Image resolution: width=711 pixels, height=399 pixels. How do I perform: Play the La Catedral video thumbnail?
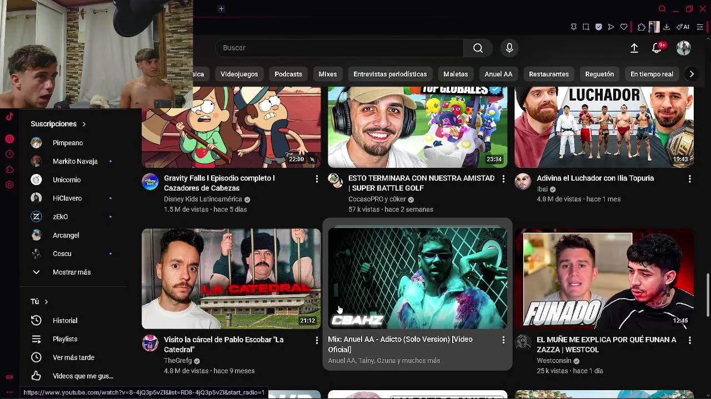tap(231, 279)
